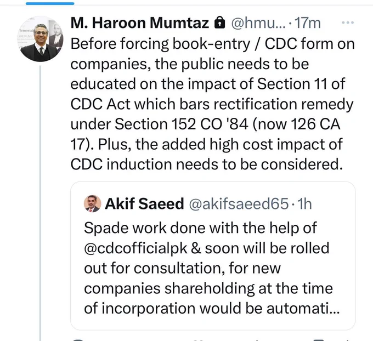
Task: Open the M. Haroon Mumtaz name link
Action: point(140,23)
